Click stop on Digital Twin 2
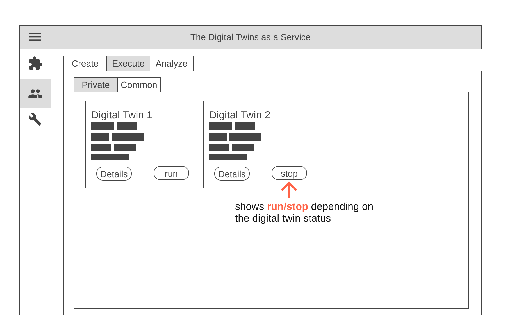Screen dimensions: 505x332 pyautogui.click(x=289, y=173)
